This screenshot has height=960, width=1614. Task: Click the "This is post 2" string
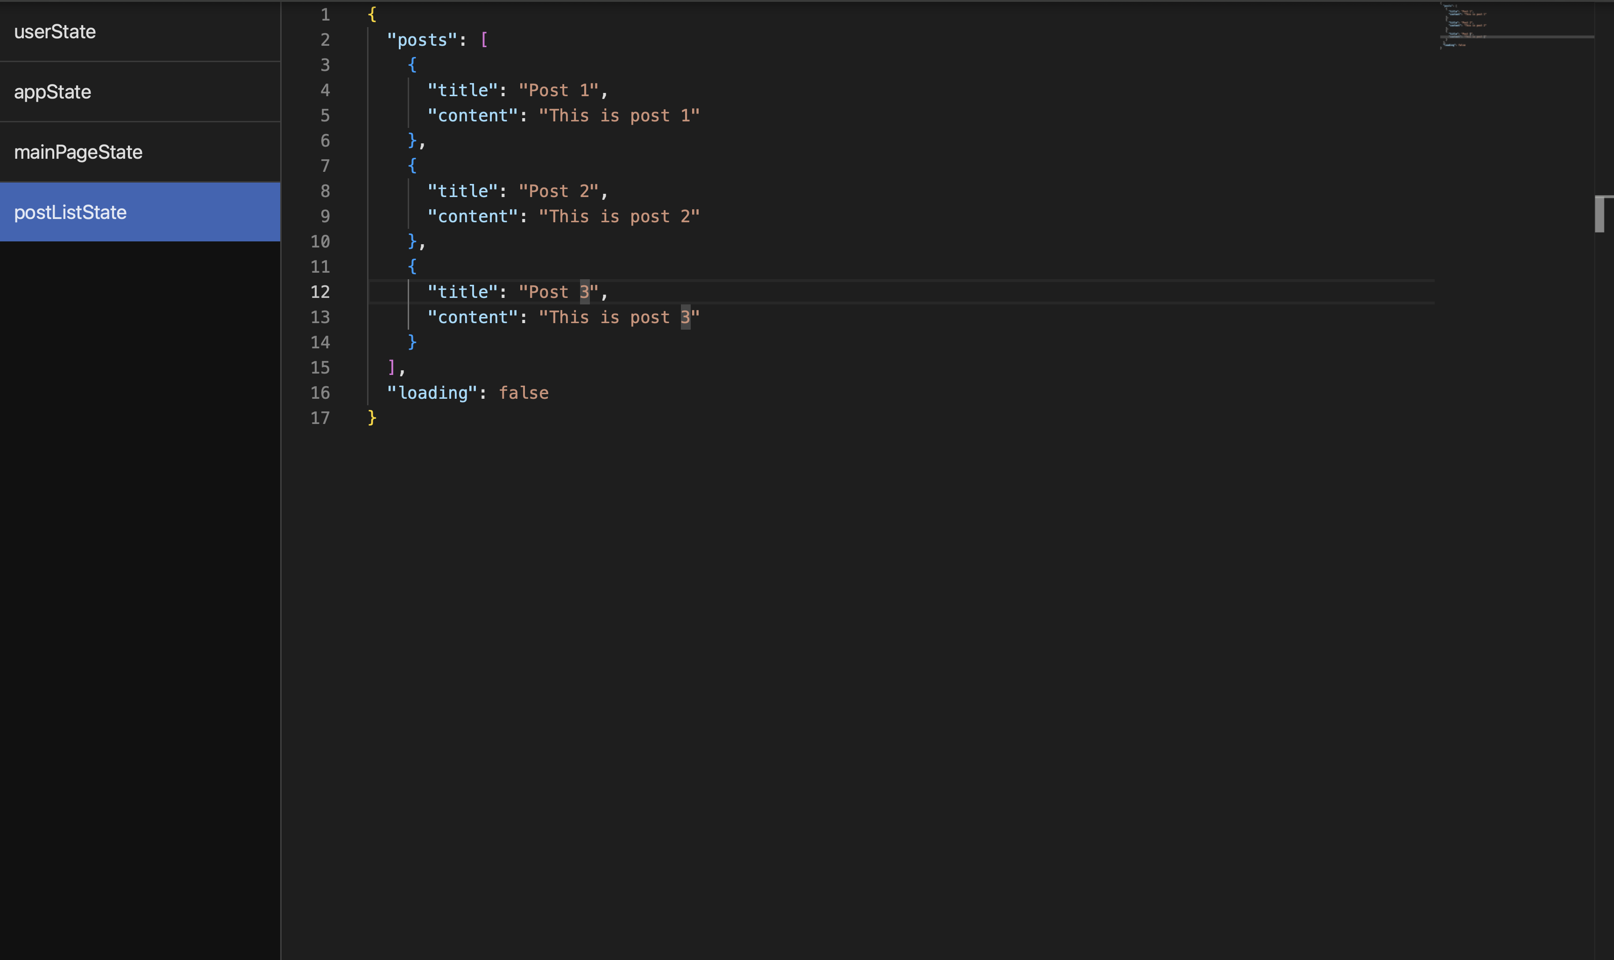(619, 217)
